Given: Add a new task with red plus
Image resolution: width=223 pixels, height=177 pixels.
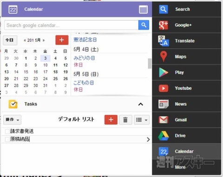Looking at the screenshot, I should click(111, 120).
